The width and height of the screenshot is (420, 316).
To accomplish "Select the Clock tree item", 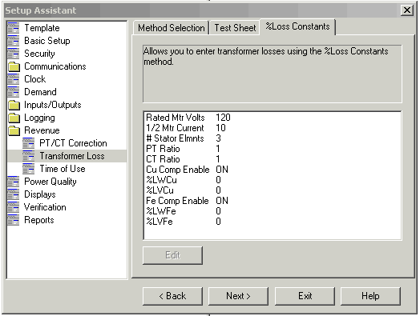I will 35,79.
